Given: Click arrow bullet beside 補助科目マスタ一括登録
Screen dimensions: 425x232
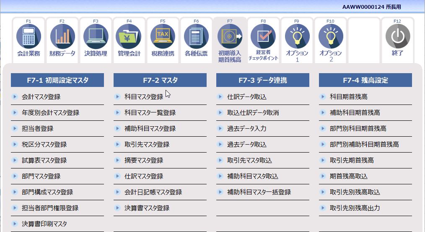Looking at the screenshot, I should [220, 192].
